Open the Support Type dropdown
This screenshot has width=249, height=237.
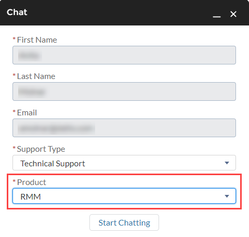point(124,163)
